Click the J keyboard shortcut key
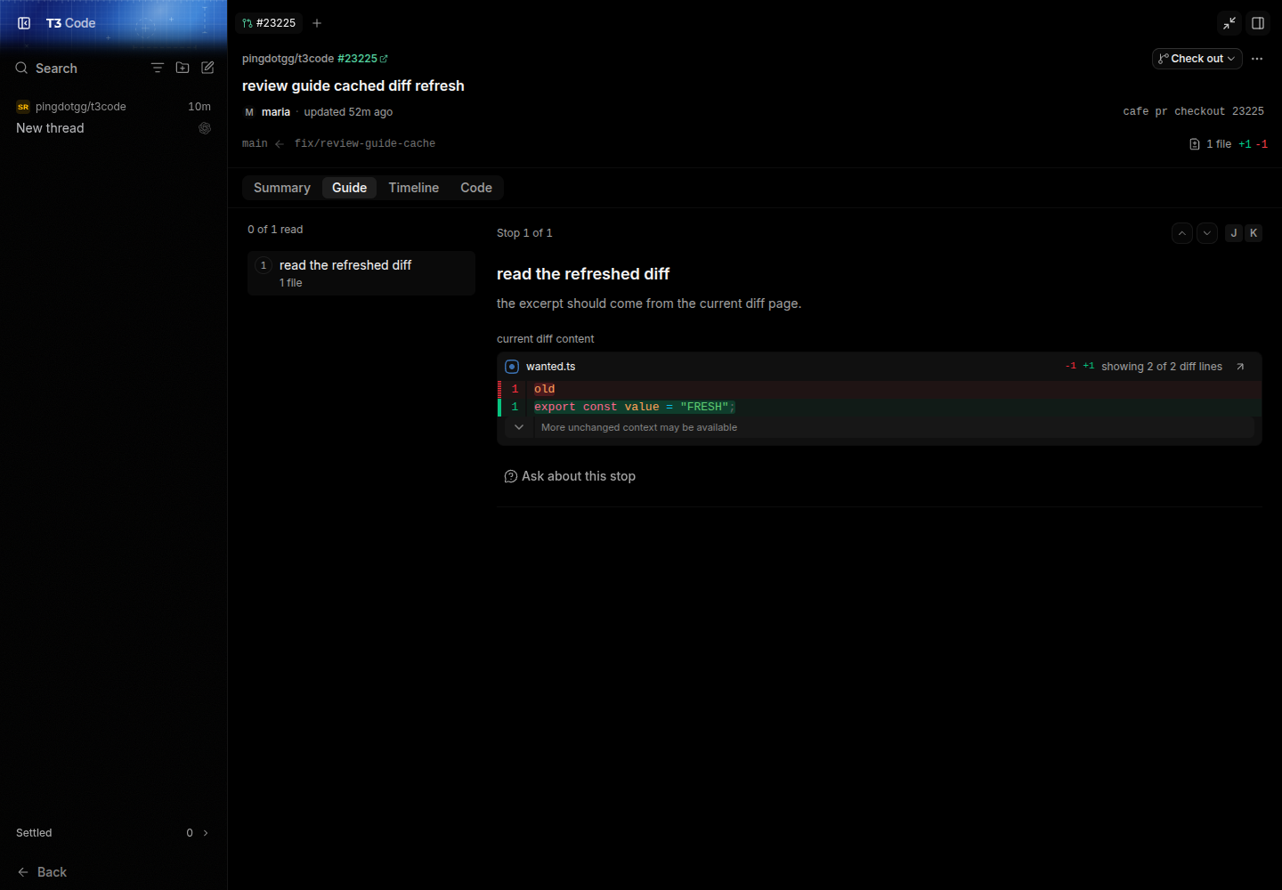 pyautogui.click(x=1234, y=233)
